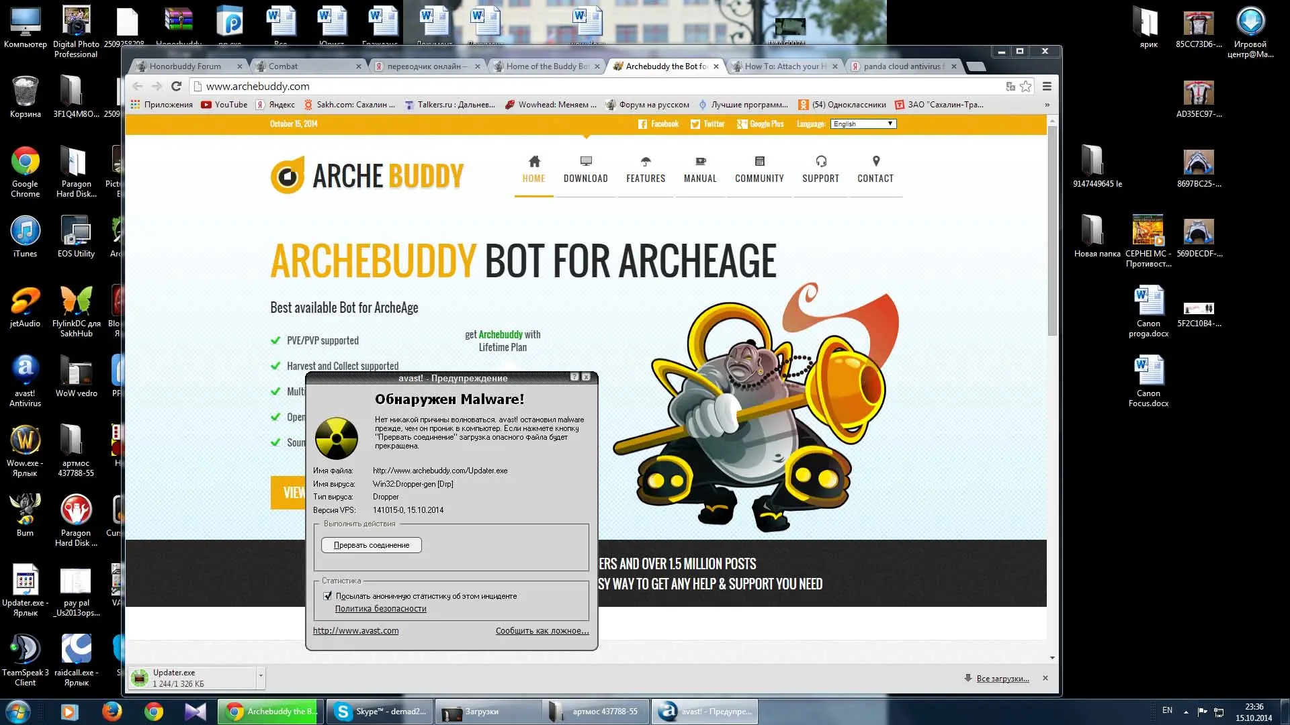Viewport: 1290px width, 725px height.
Task: Click the avast radiation warning icon
Action: (337, 438)
